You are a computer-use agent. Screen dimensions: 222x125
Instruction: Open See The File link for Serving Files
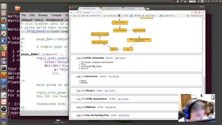[x=124, y=115]
